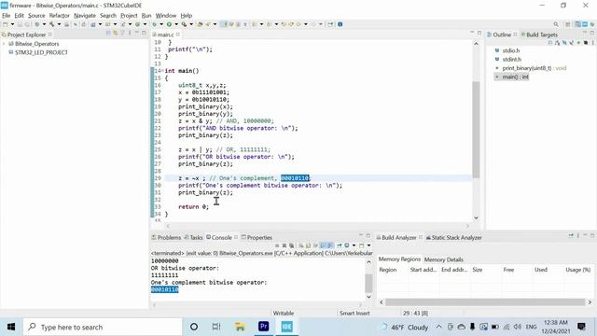The image size is (597, 336).
Task: Open dropdown arrow next to Debug icon
Action: click(x=161, y=24)
